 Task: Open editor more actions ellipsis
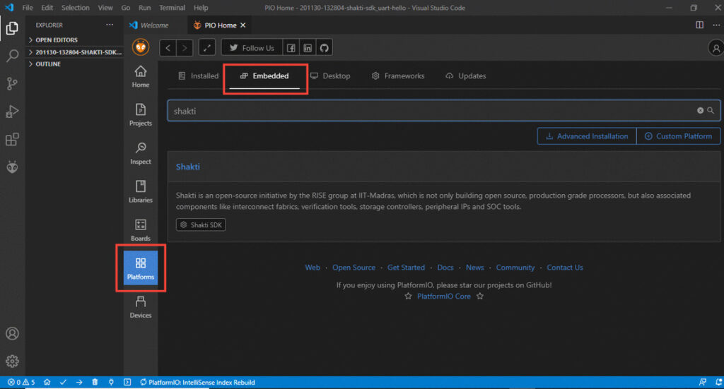click(x=716, y=25)
